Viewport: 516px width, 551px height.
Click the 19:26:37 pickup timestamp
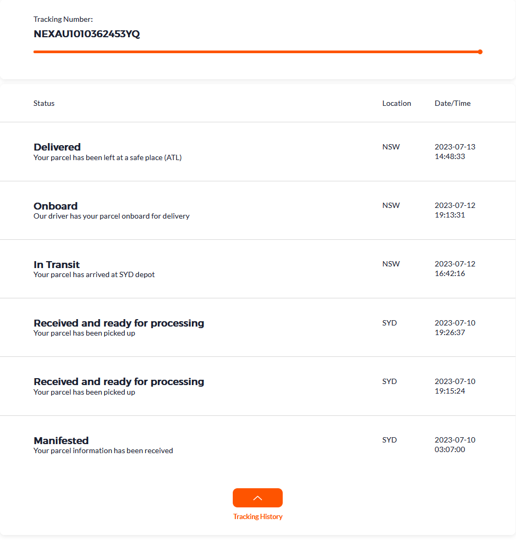(450, 332)
